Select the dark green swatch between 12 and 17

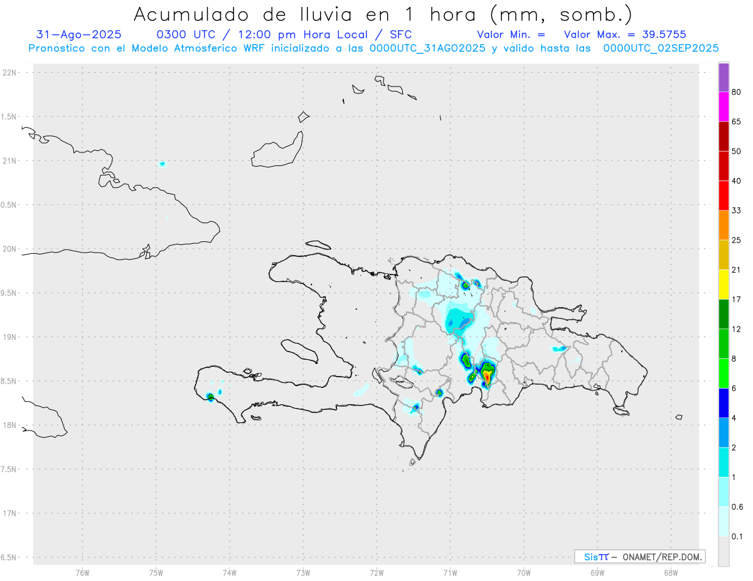724,314
